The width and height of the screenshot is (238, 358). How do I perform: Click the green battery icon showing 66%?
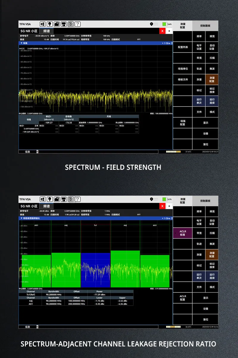click(x=165, y=24)
